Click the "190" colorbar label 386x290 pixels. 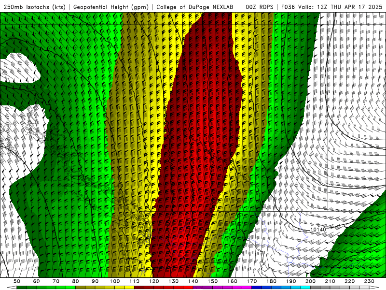point(291,281)
